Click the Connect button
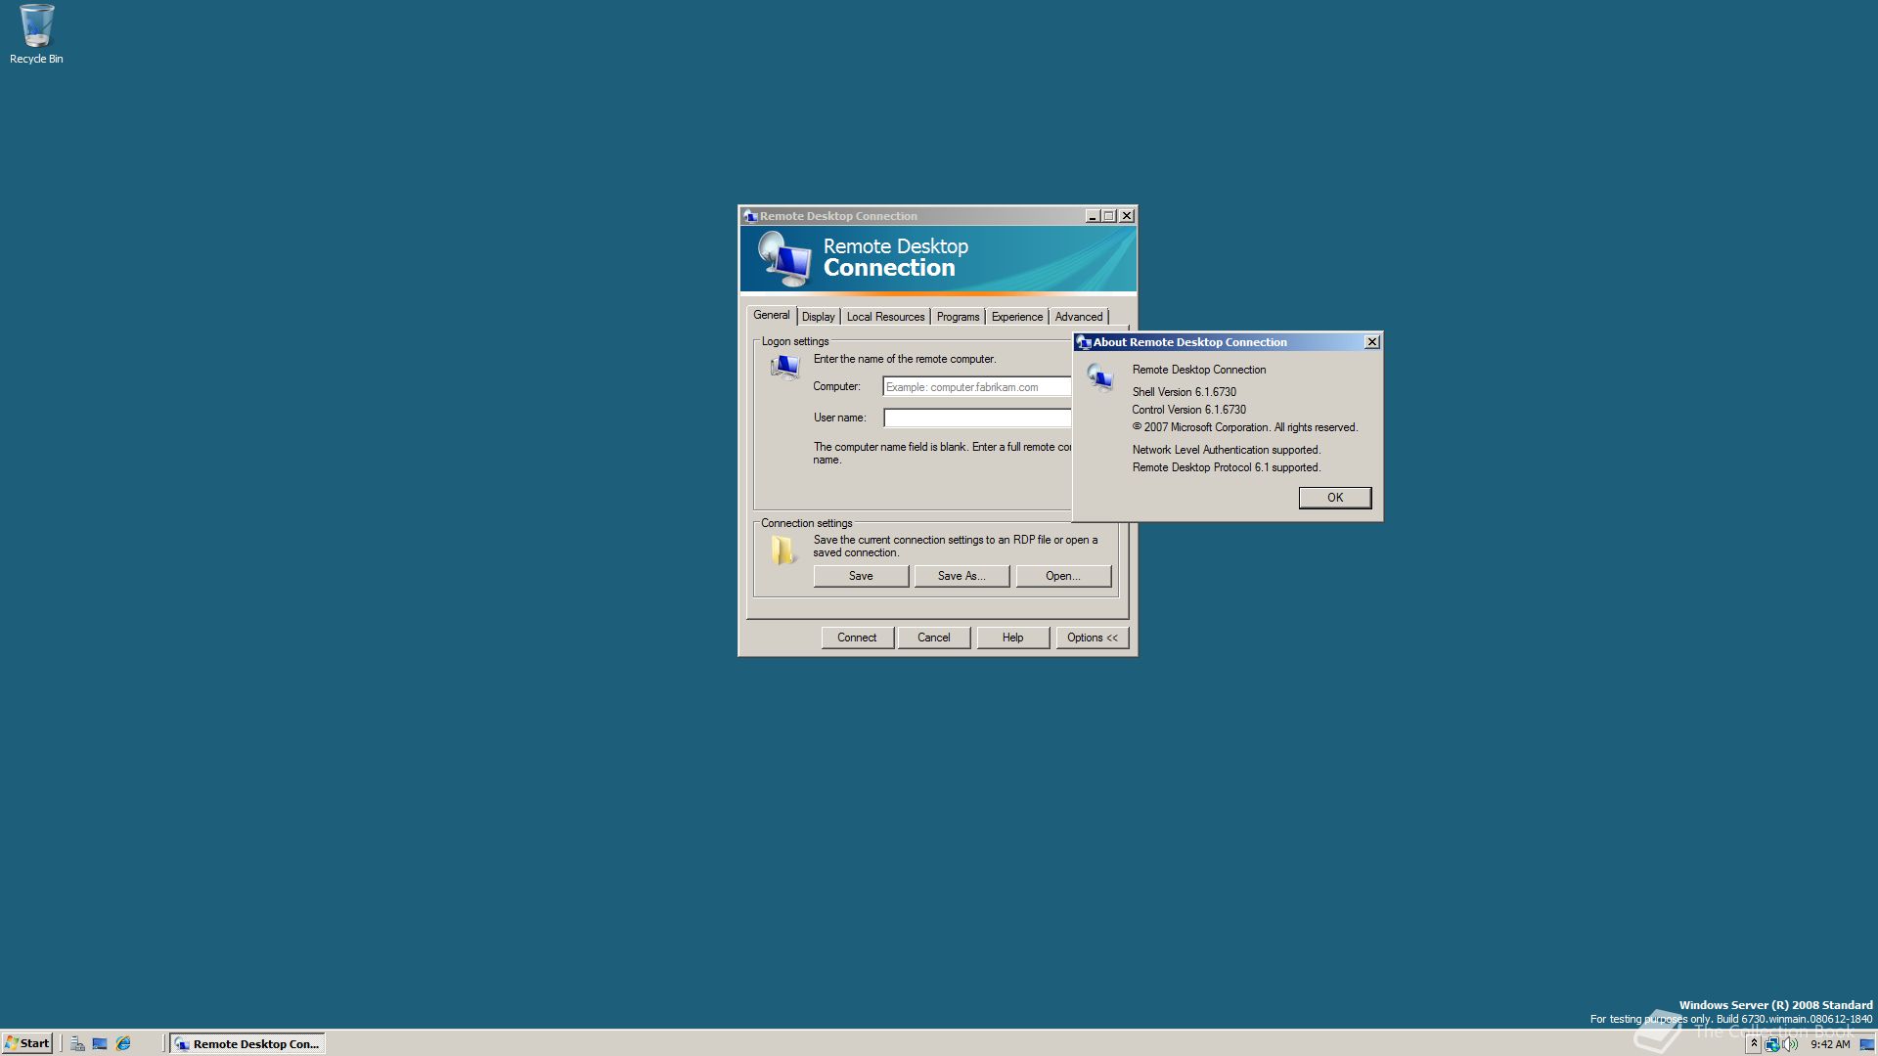Image resolution: width=1878 pixels, height=1056 pixels. [x=857, y=638]
